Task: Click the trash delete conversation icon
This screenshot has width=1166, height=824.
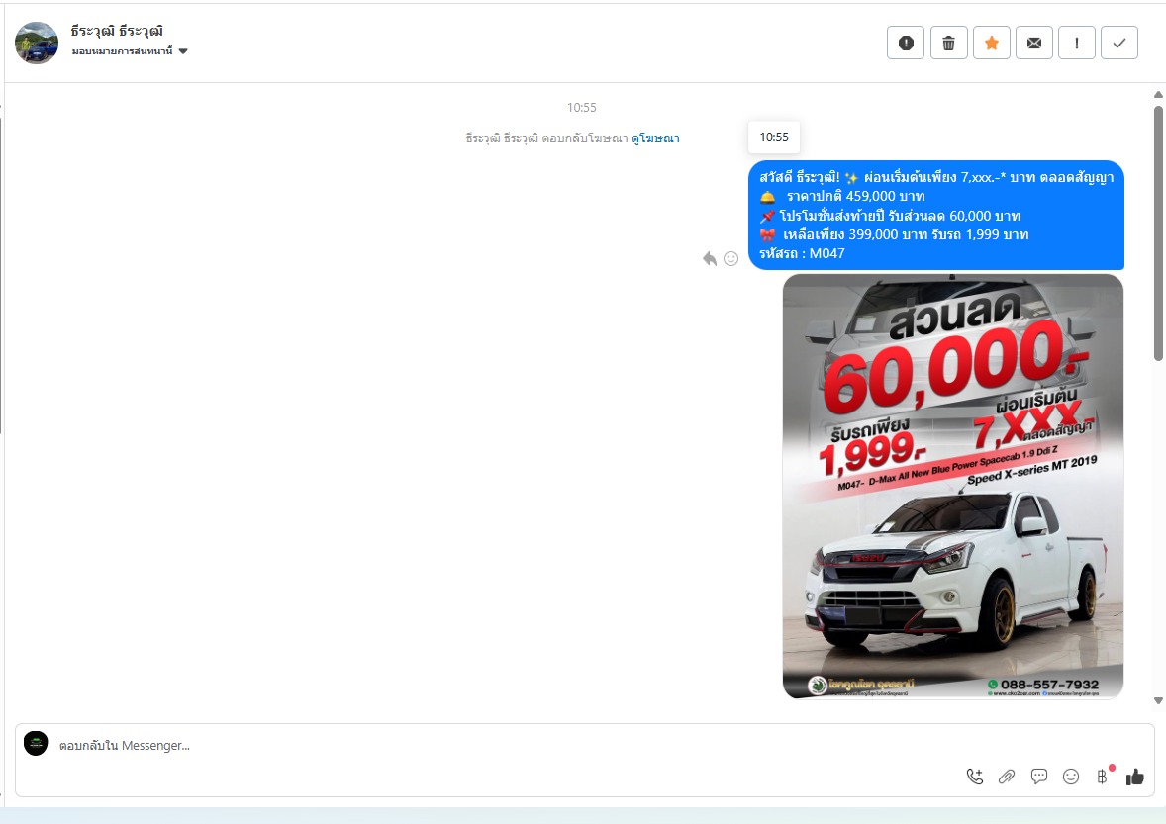Action: point(948,43)
